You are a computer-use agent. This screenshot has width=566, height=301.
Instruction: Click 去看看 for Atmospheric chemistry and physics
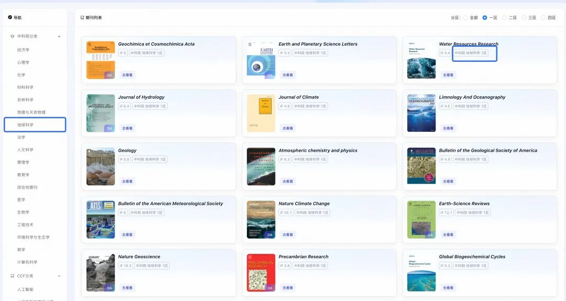[288, 181]
